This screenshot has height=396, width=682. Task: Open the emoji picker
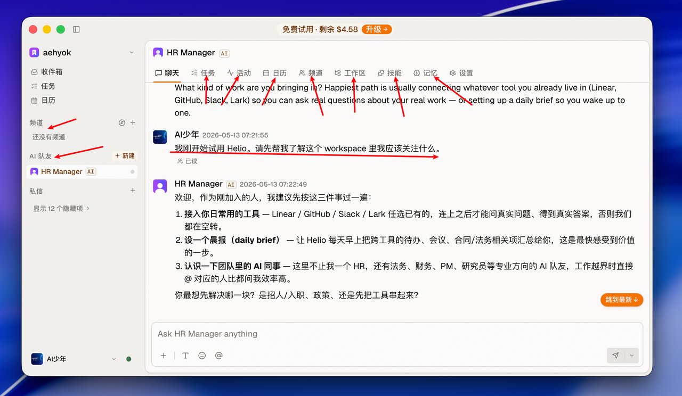point(202,356)
